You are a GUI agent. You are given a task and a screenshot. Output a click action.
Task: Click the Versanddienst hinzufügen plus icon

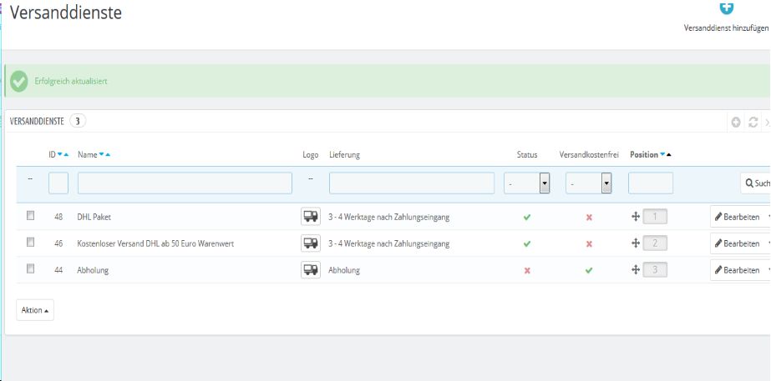pos(726,8)
